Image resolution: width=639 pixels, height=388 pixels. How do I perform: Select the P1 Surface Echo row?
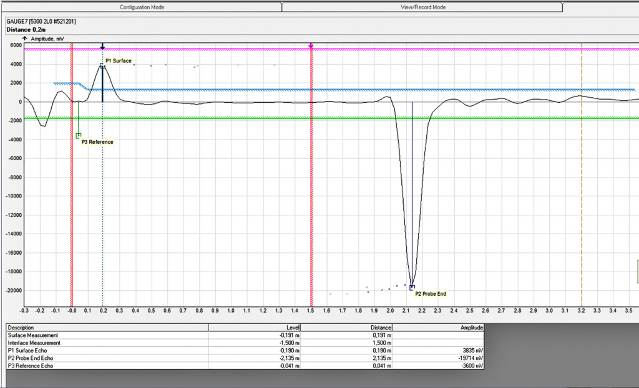pyautogui.click(x=245, y=351)
